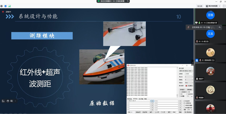Click the 导入导出条目 button

pyautogui.click(x=188, y=112)
